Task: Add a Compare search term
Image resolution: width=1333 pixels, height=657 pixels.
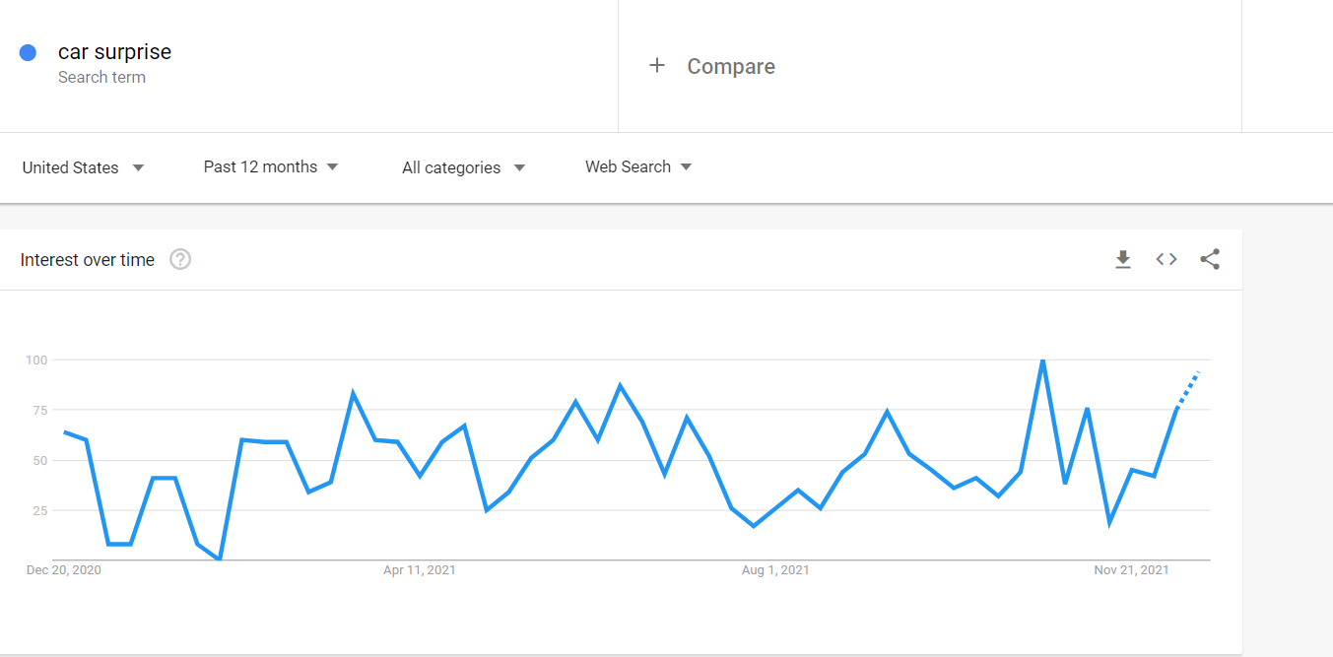Action: click(x=730, y=66)
